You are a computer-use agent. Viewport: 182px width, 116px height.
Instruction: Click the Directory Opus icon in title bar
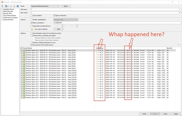pyautogui.click(x=2, y=2)
